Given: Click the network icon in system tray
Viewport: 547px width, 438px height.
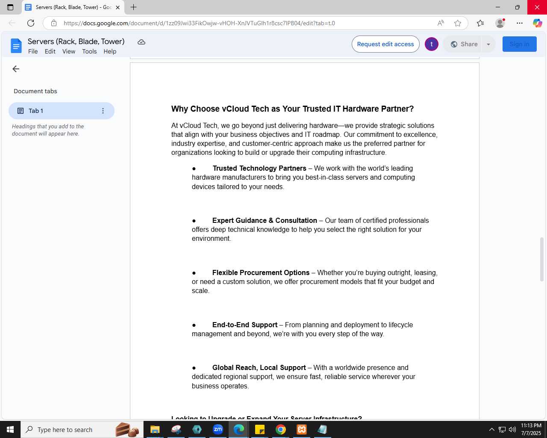Looking at the screenshot, I should pyautogui.click(x=502, y=429).
